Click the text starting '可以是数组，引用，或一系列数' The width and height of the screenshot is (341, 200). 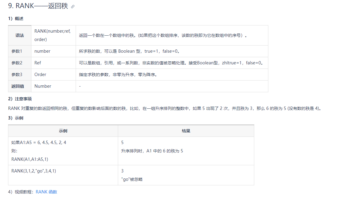point(172,63)
